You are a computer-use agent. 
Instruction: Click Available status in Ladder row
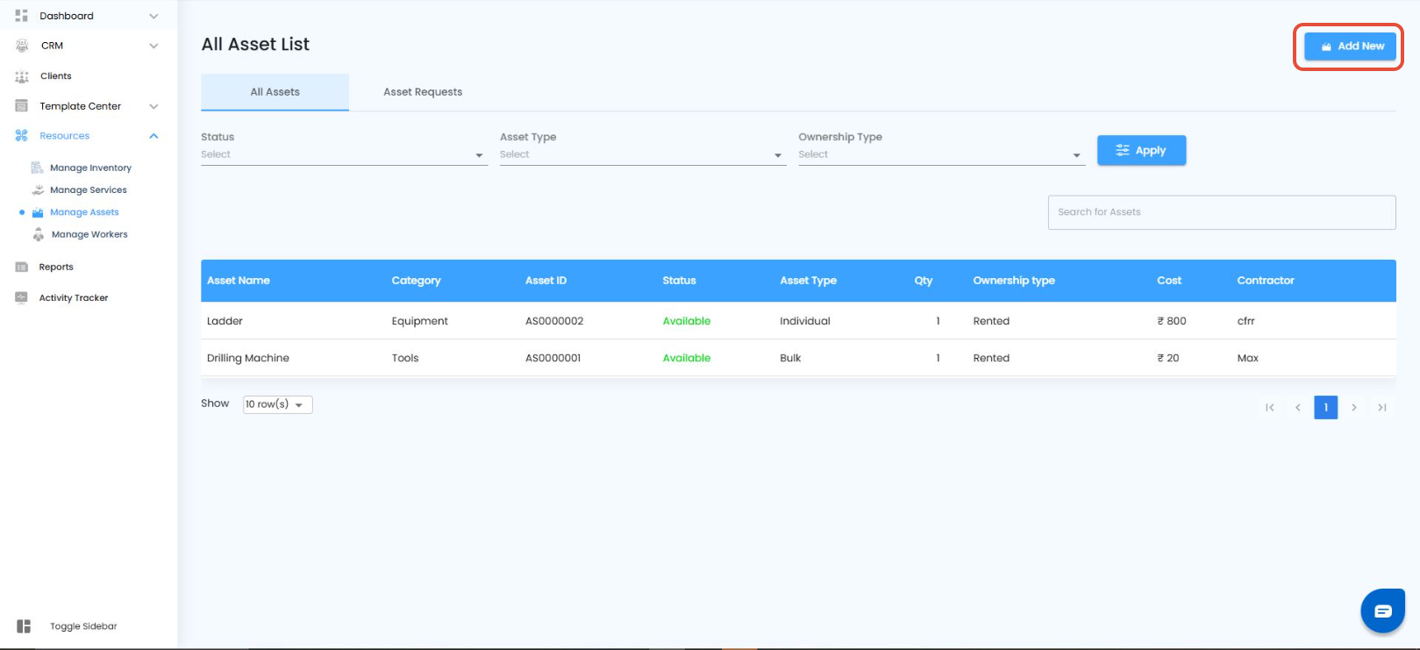point(687,321)
